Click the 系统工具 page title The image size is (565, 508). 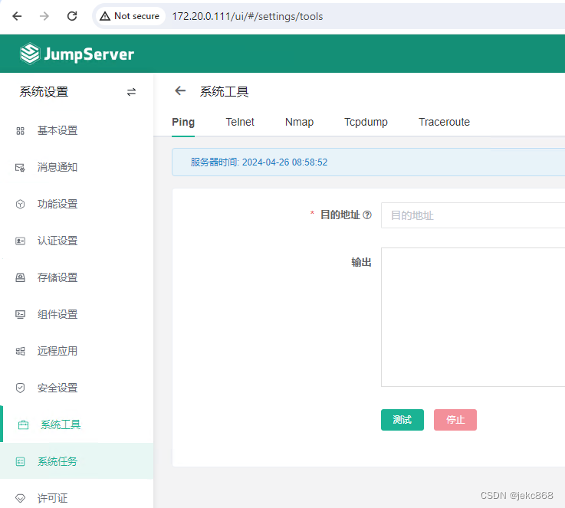(x=224, y=91)
